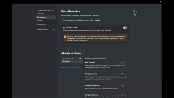
Task: Click the ROLES/MEMBERS column label
Action: coord(67,58)
